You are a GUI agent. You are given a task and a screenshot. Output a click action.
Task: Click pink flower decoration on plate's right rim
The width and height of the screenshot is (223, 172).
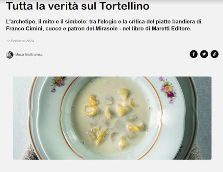(x=168, y=90)
